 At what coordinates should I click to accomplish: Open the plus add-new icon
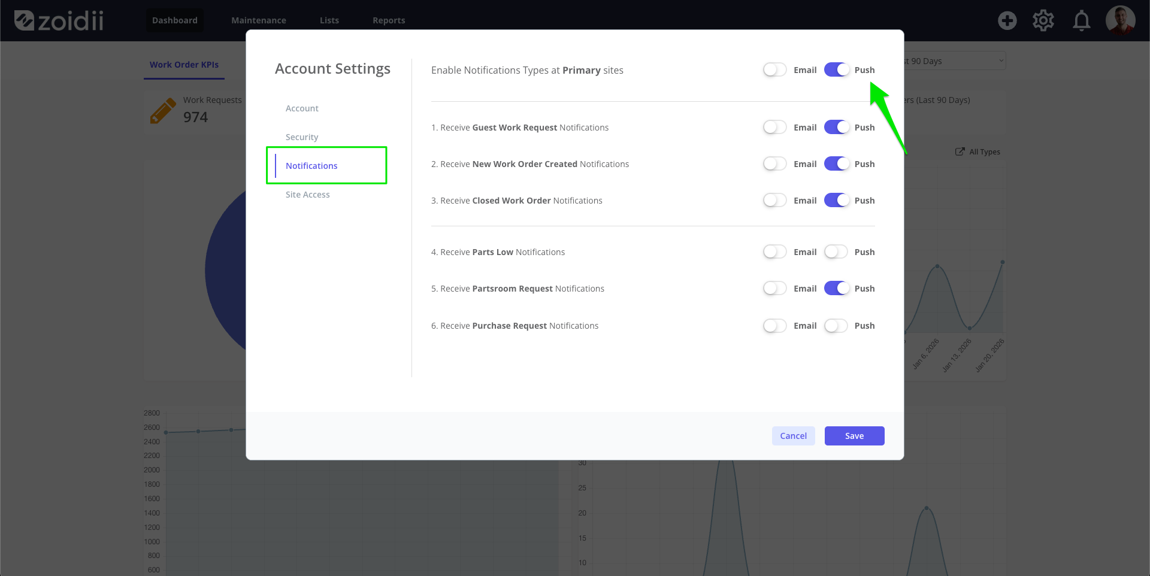[x=1007, y=21]
